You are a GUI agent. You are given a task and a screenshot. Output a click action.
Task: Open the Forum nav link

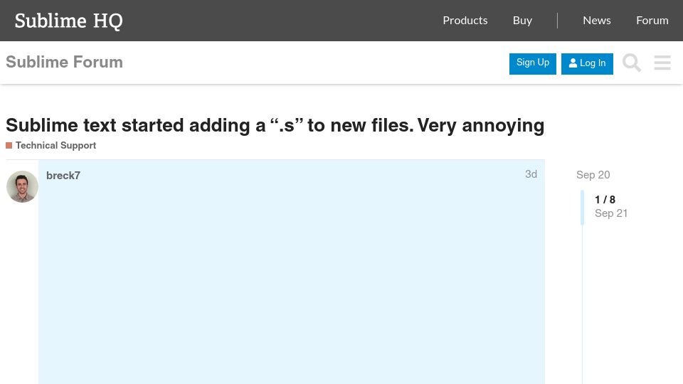click(652, 21)
